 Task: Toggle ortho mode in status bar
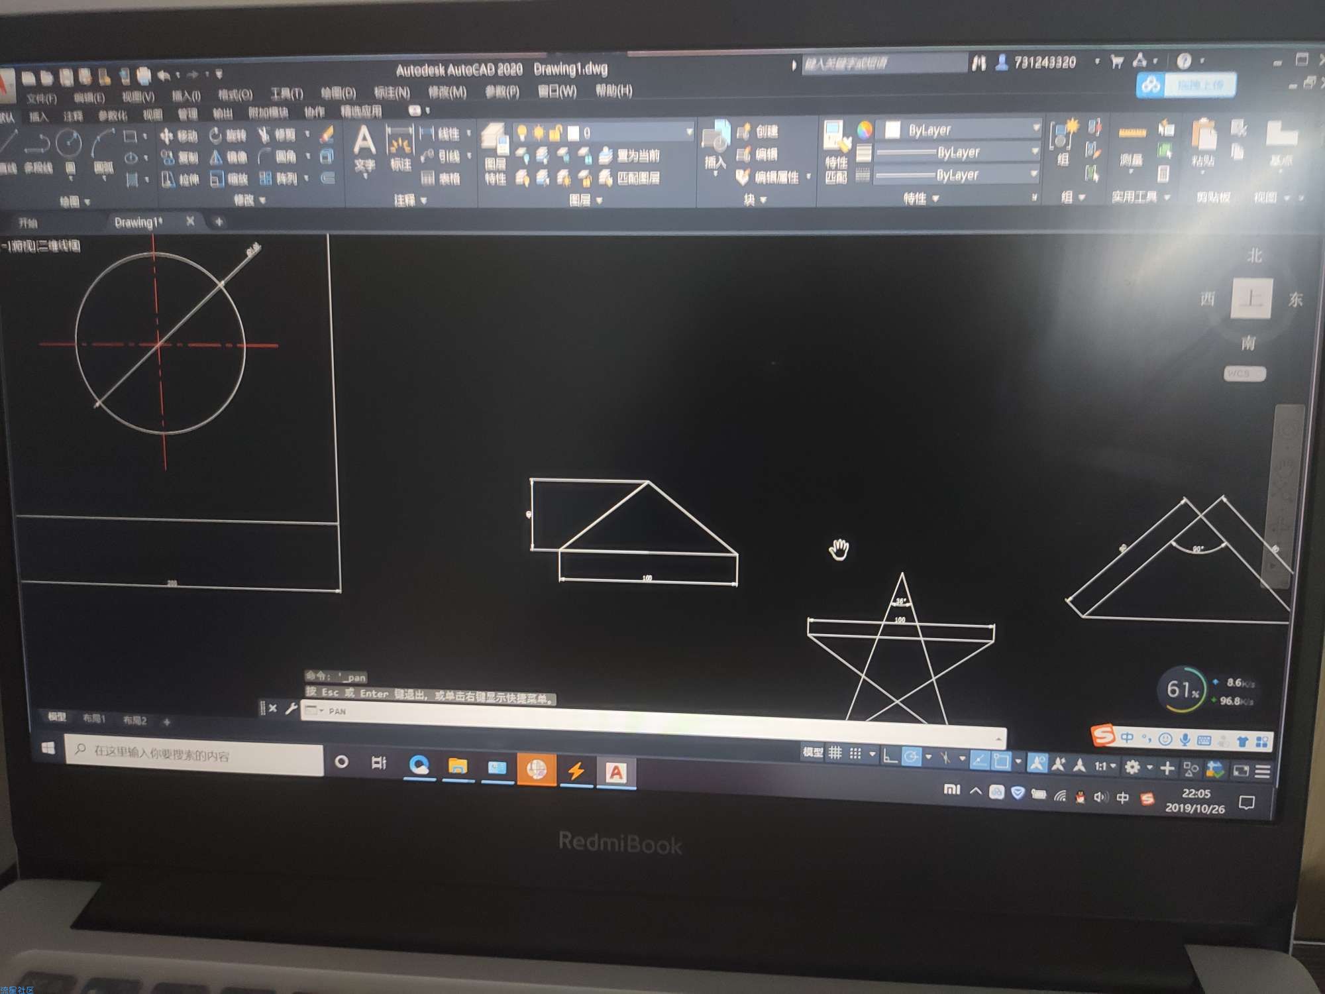(890, 756)
